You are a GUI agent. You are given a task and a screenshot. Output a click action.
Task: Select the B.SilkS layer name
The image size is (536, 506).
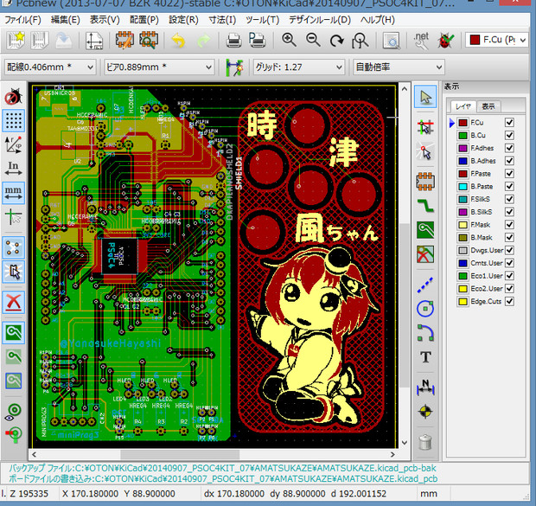[x=482, y=212]
